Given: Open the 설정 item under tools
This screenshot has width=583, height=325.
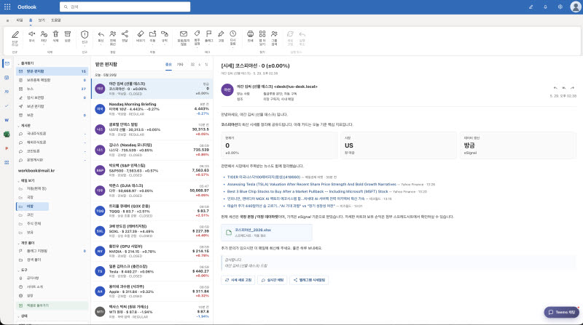Looking at the screenshot, I should tap(52, 296).
